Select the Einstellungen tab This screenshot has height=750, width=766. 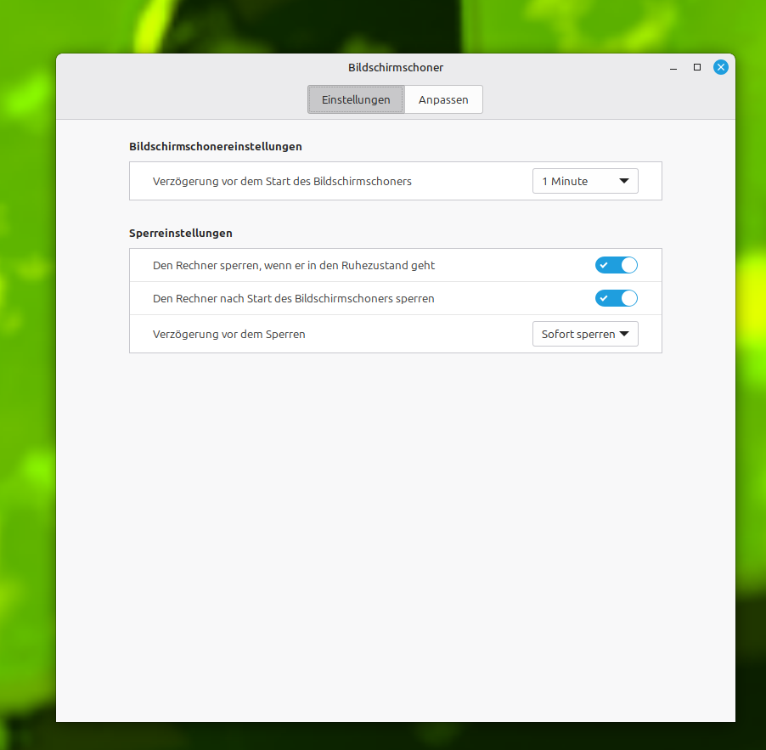[355, 99]
